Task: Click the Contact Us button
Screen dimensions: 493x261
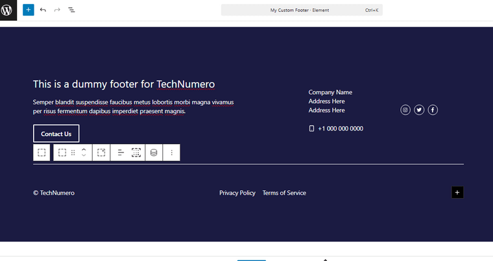Action: click(x=56, y=134)
